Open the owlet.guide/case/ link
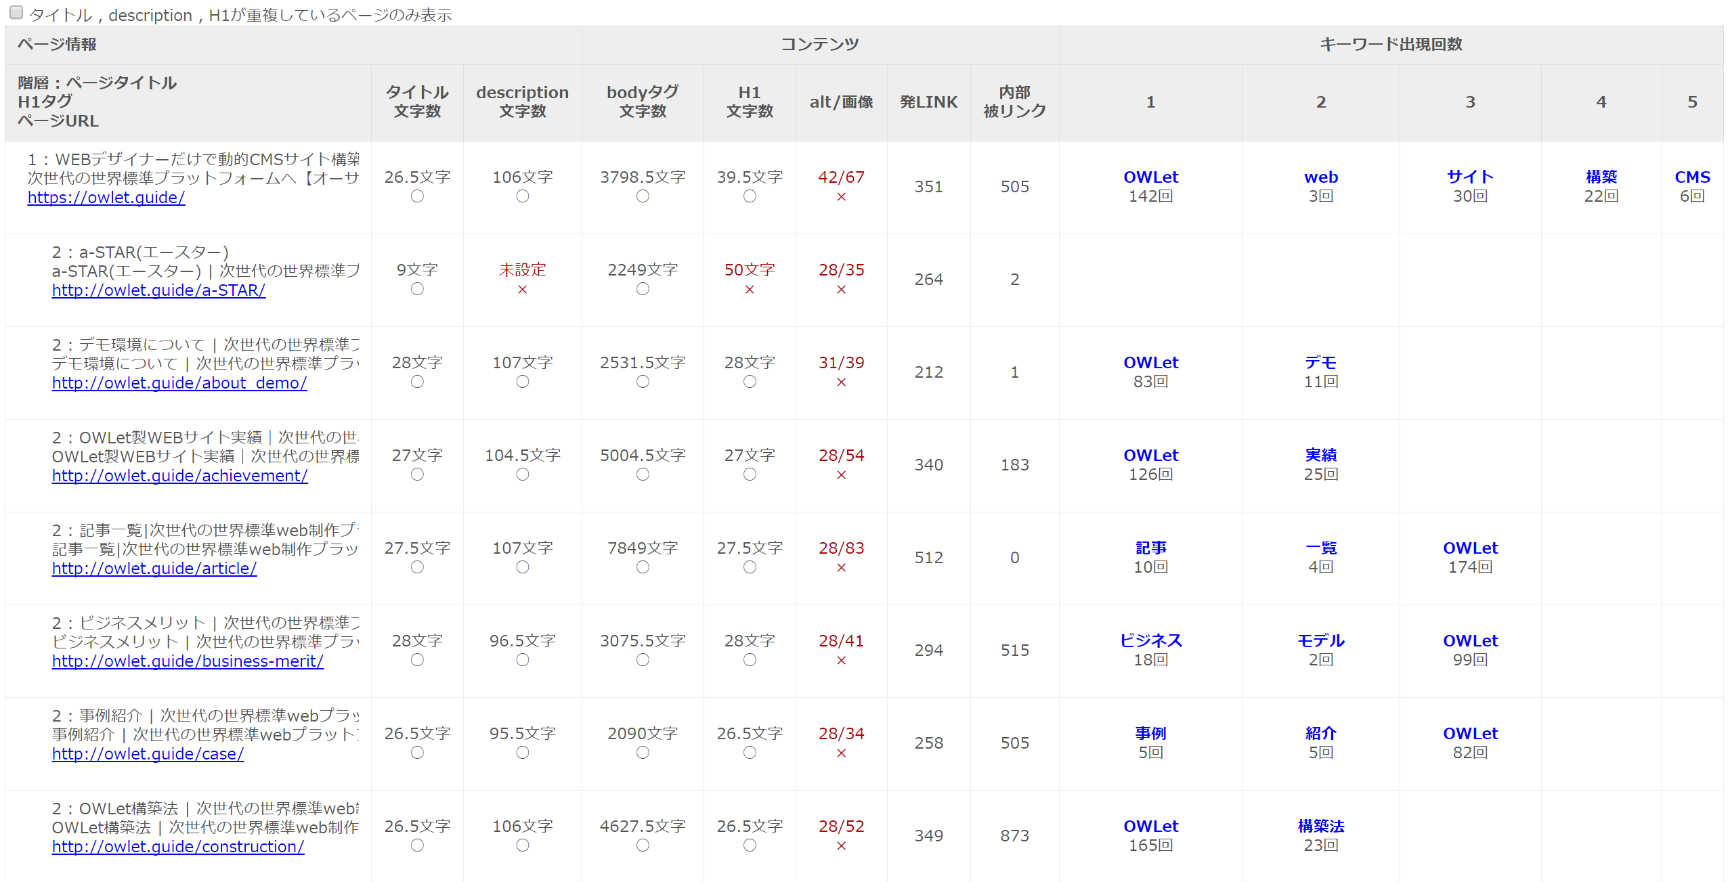Viewport: 1730px width, 882px height. [x=148, y=754]
